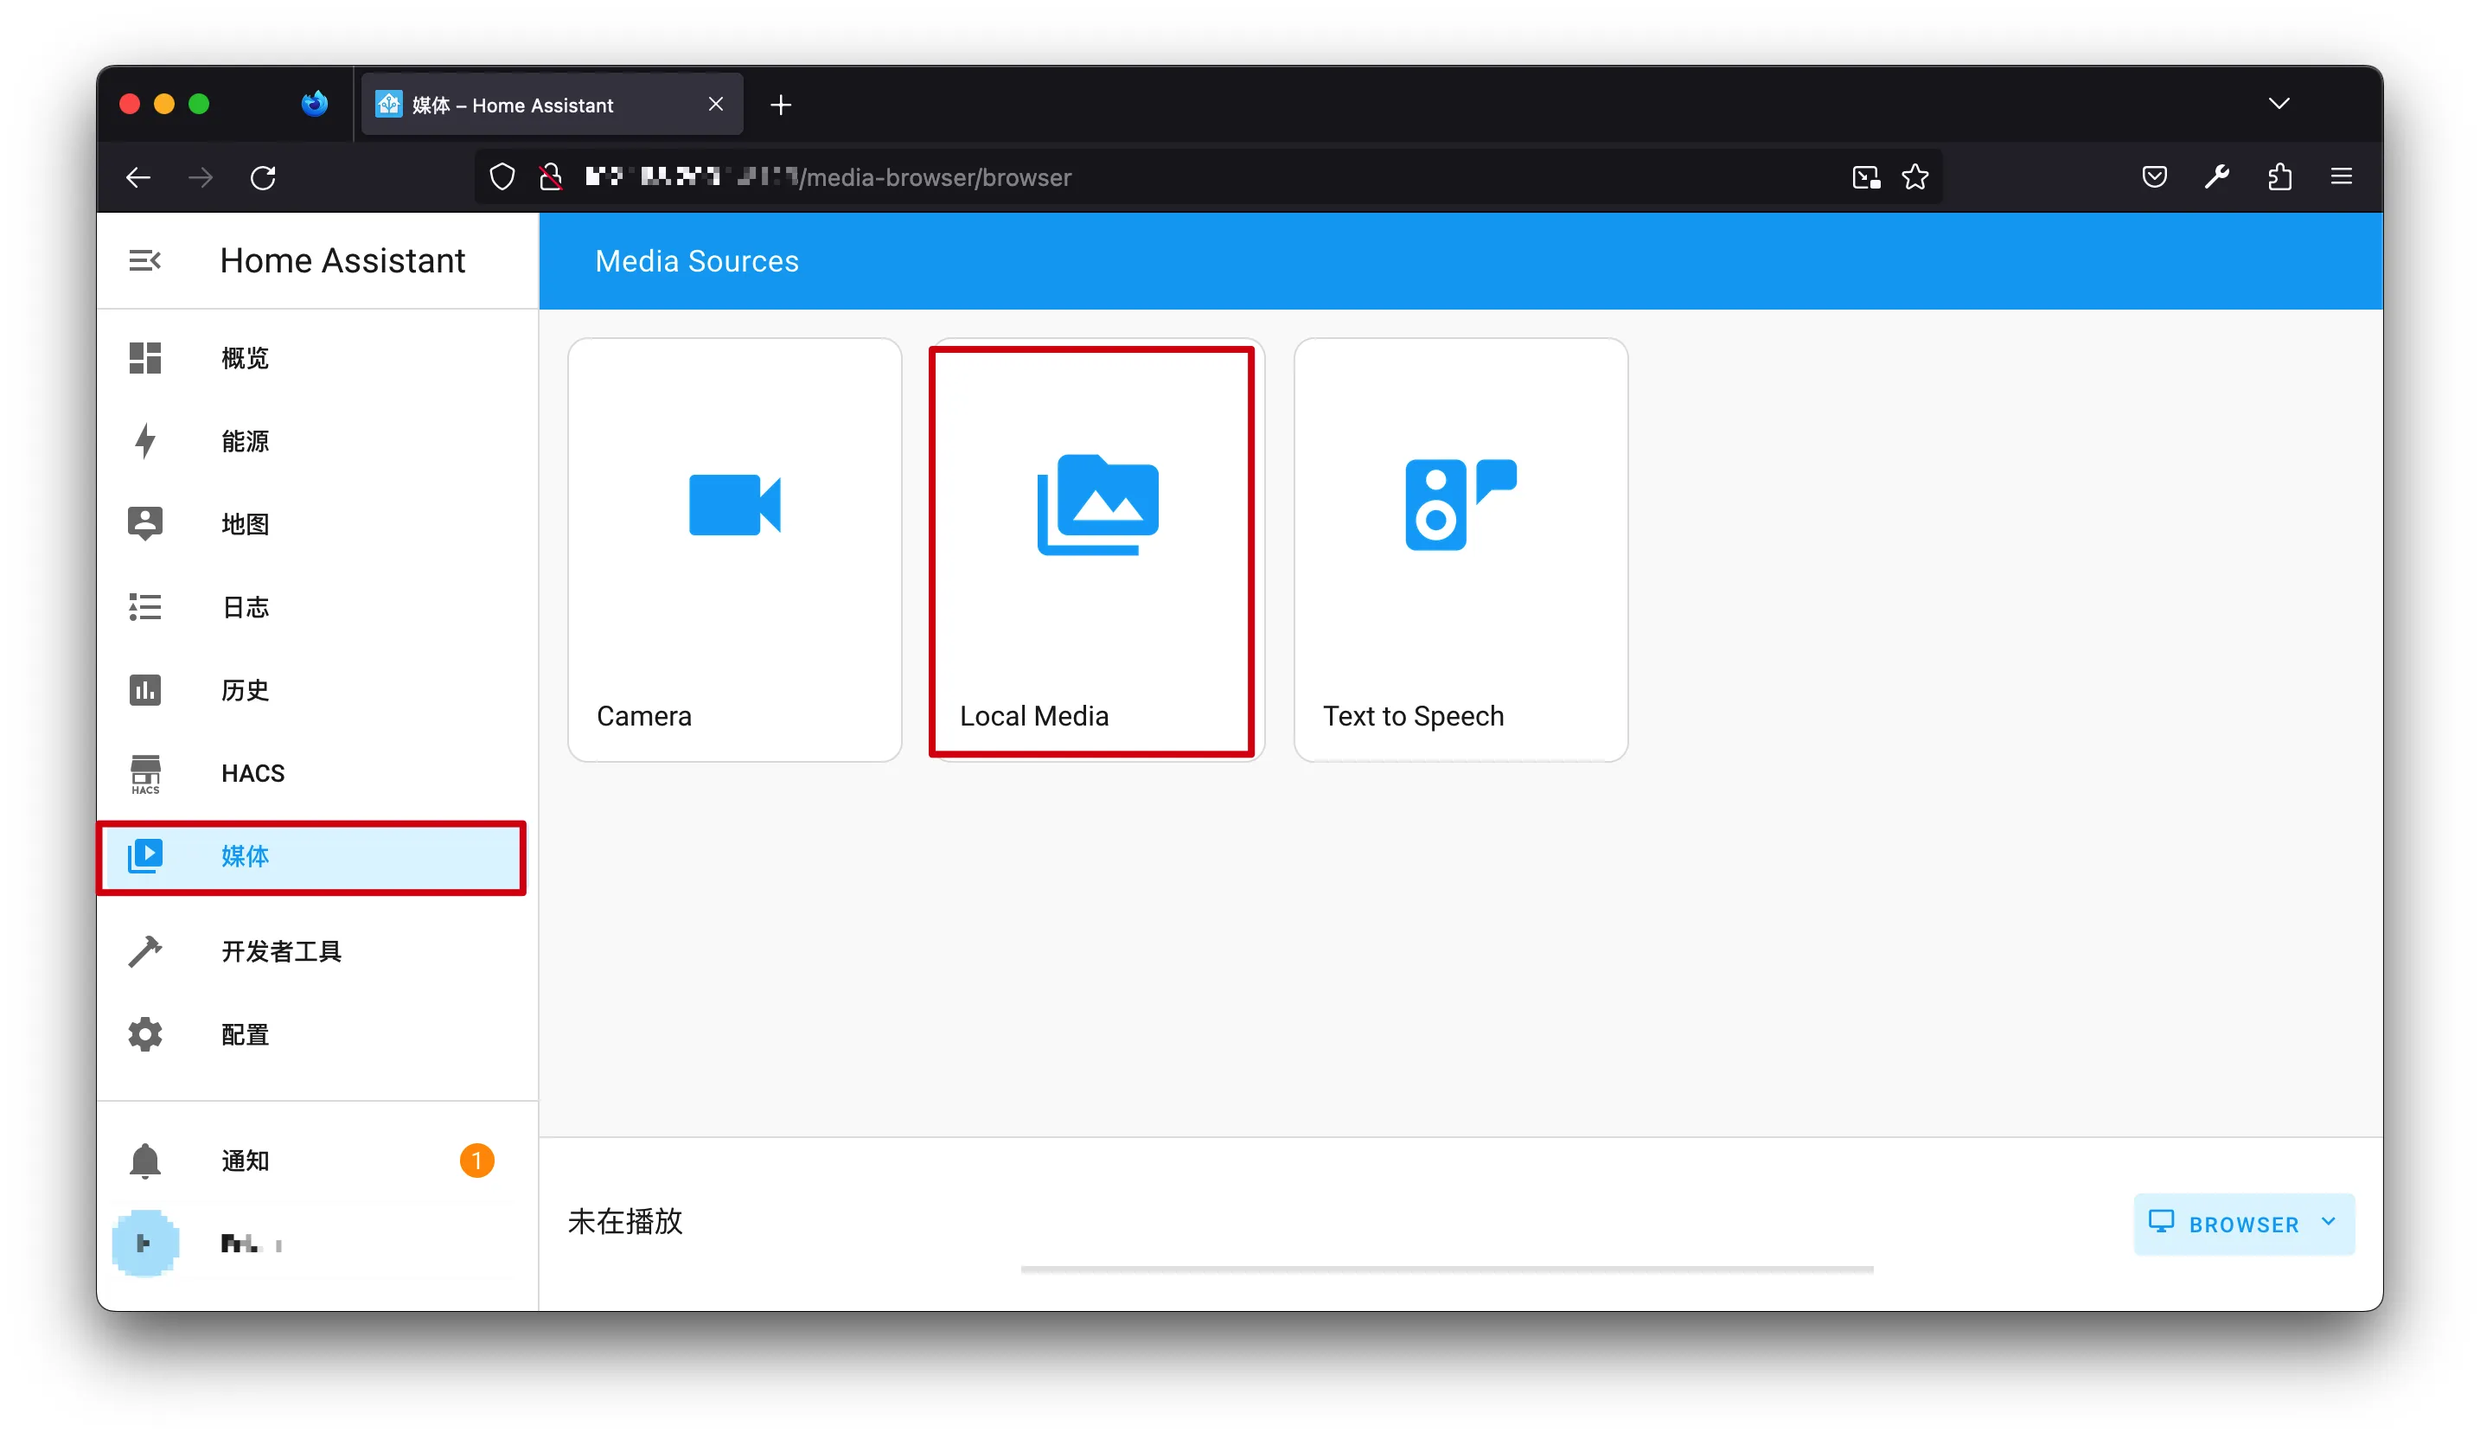This screenshot has height=1439, width=2480.
Task: Click the Home Assistant sidebar title
Action: click(342, 261)
